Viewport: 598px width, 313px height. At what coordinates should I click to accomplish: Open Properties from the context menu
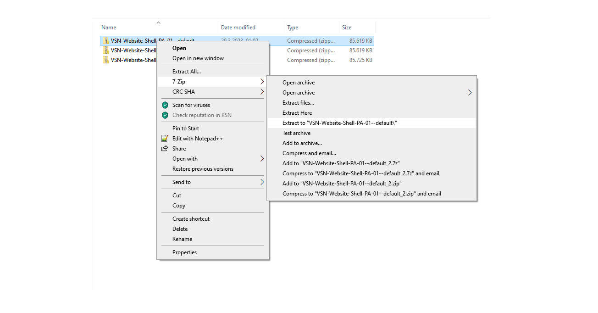[x=184, y=252]
